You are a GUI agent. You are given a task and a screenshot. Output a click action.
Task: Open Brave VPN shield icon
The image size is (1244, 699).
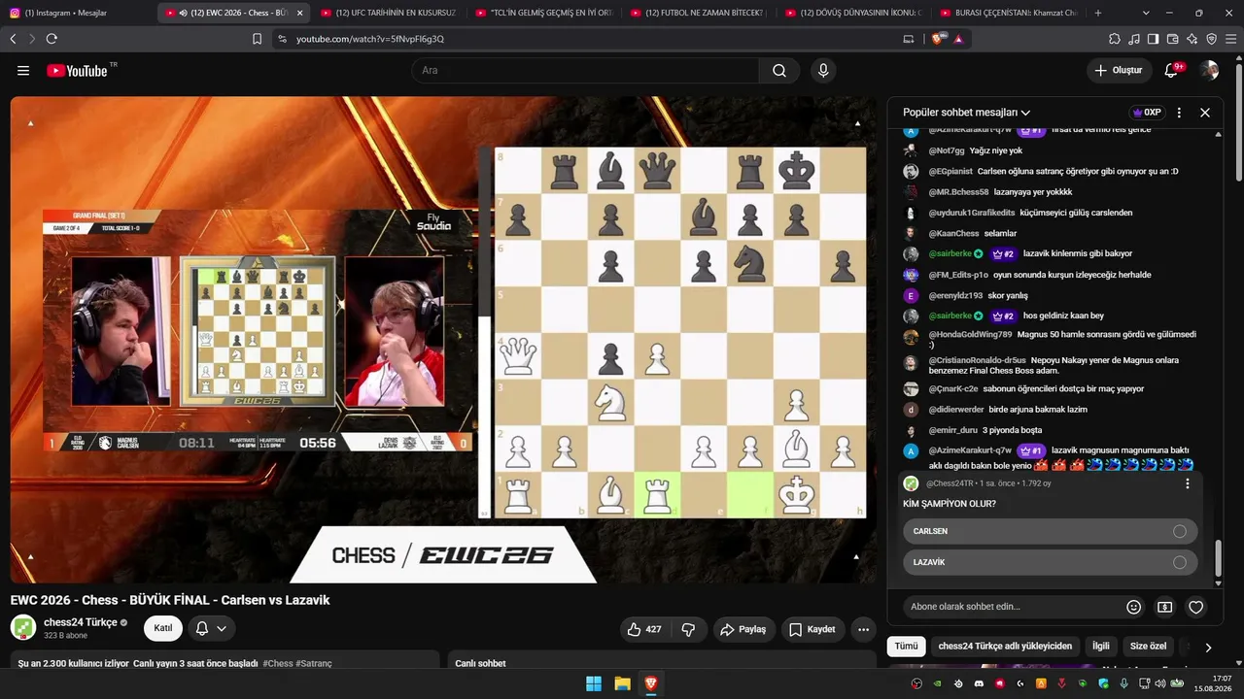tap(1212, 39)
